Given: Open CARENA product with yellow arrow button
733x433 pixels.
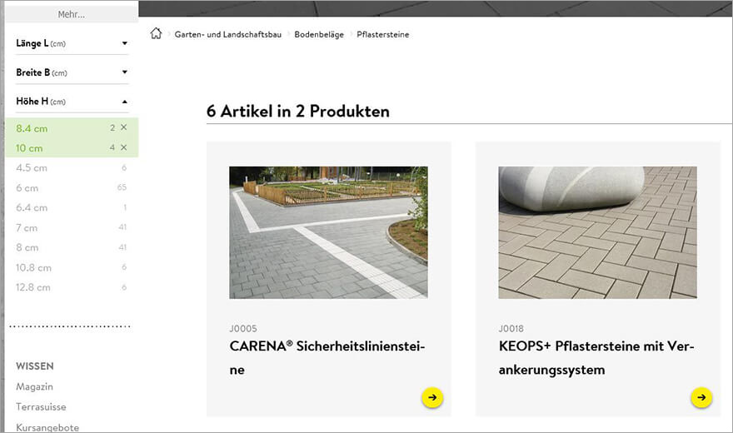Looking at the screenshot, I should pyautogui.click(x=432, y=397).
